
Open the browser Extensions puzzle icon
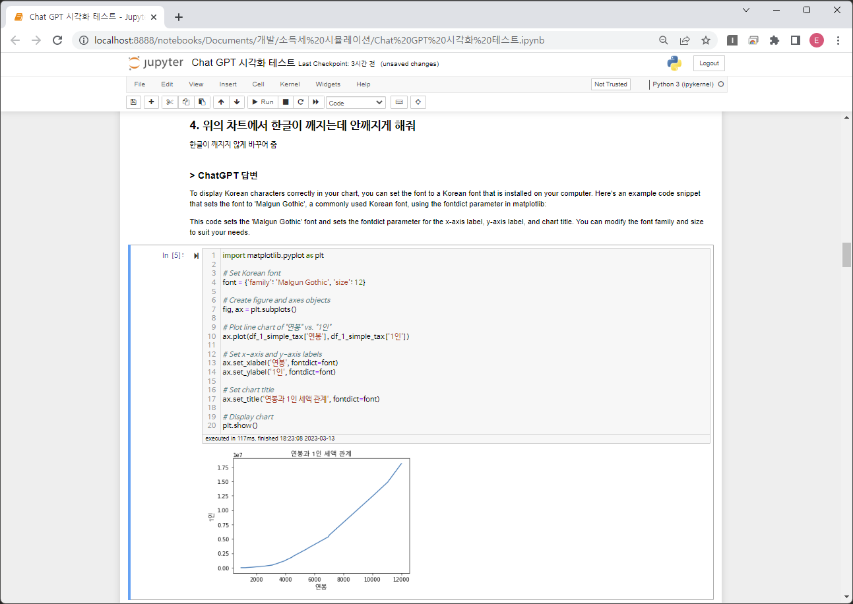click(x=774, y=40)
